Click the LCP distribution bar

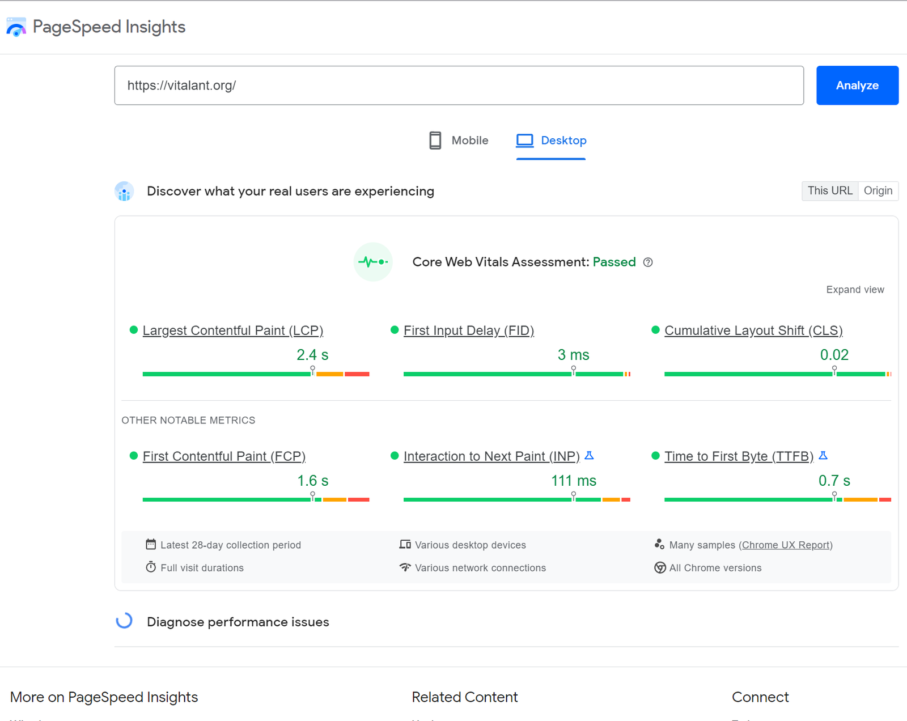[256, 374]
